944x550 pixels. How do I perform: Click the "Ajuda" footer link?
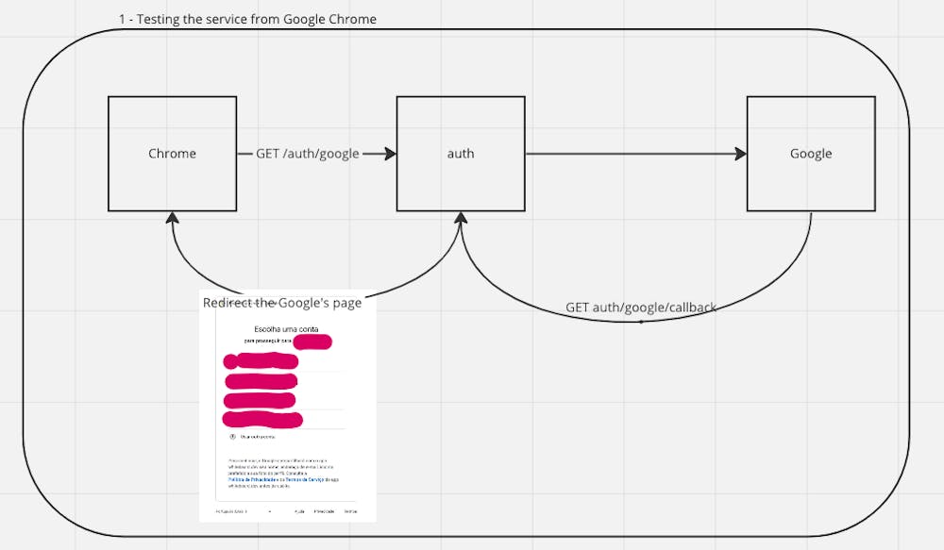pos(300,510)
